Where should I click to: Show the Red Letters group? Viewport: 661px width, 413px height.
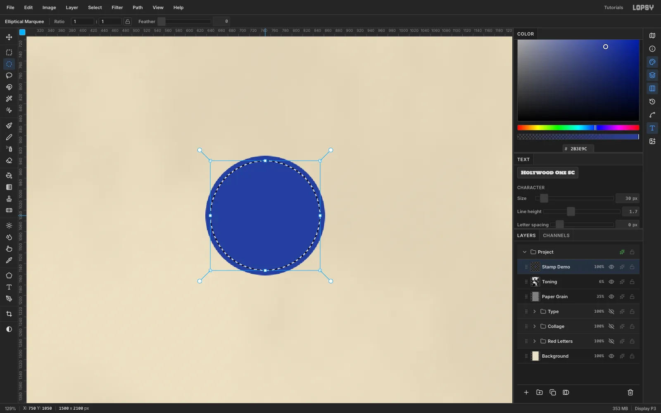coord(611,341)
